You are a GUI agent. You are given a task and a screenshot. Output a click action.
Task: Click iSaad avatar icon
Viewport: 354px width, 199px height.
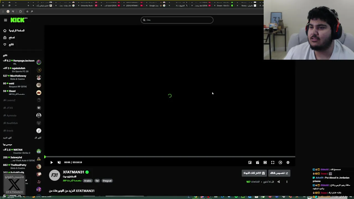(x=39, y=93)
